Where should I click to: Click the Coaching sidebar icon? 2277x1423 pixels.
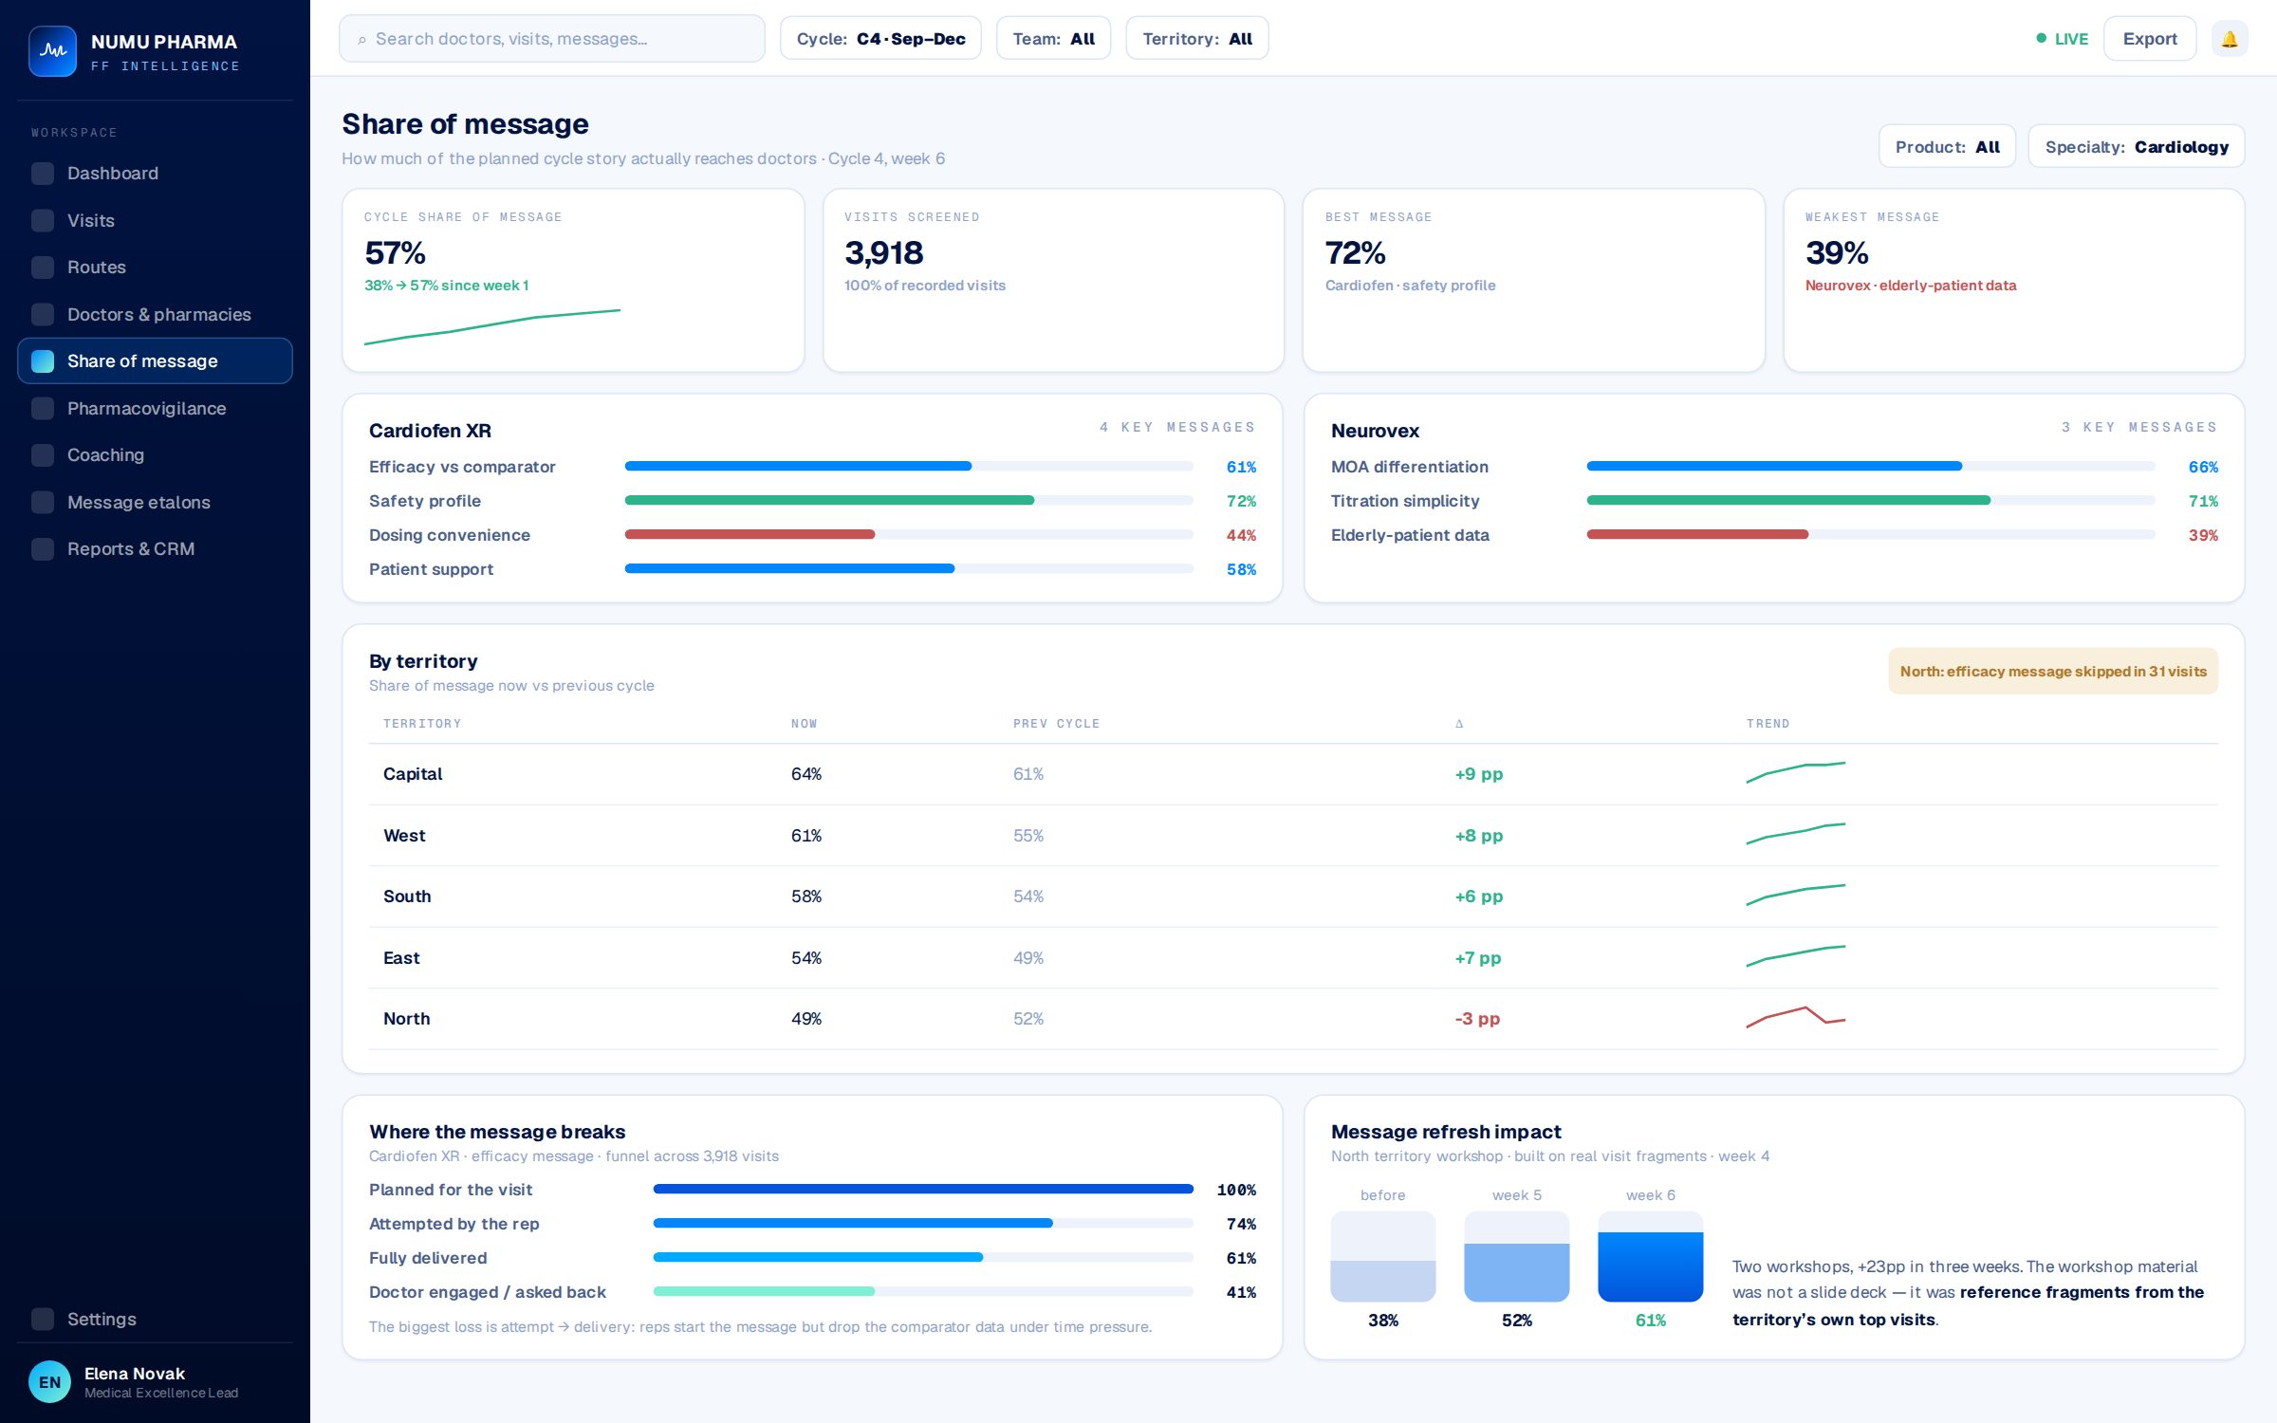point(43,455)
